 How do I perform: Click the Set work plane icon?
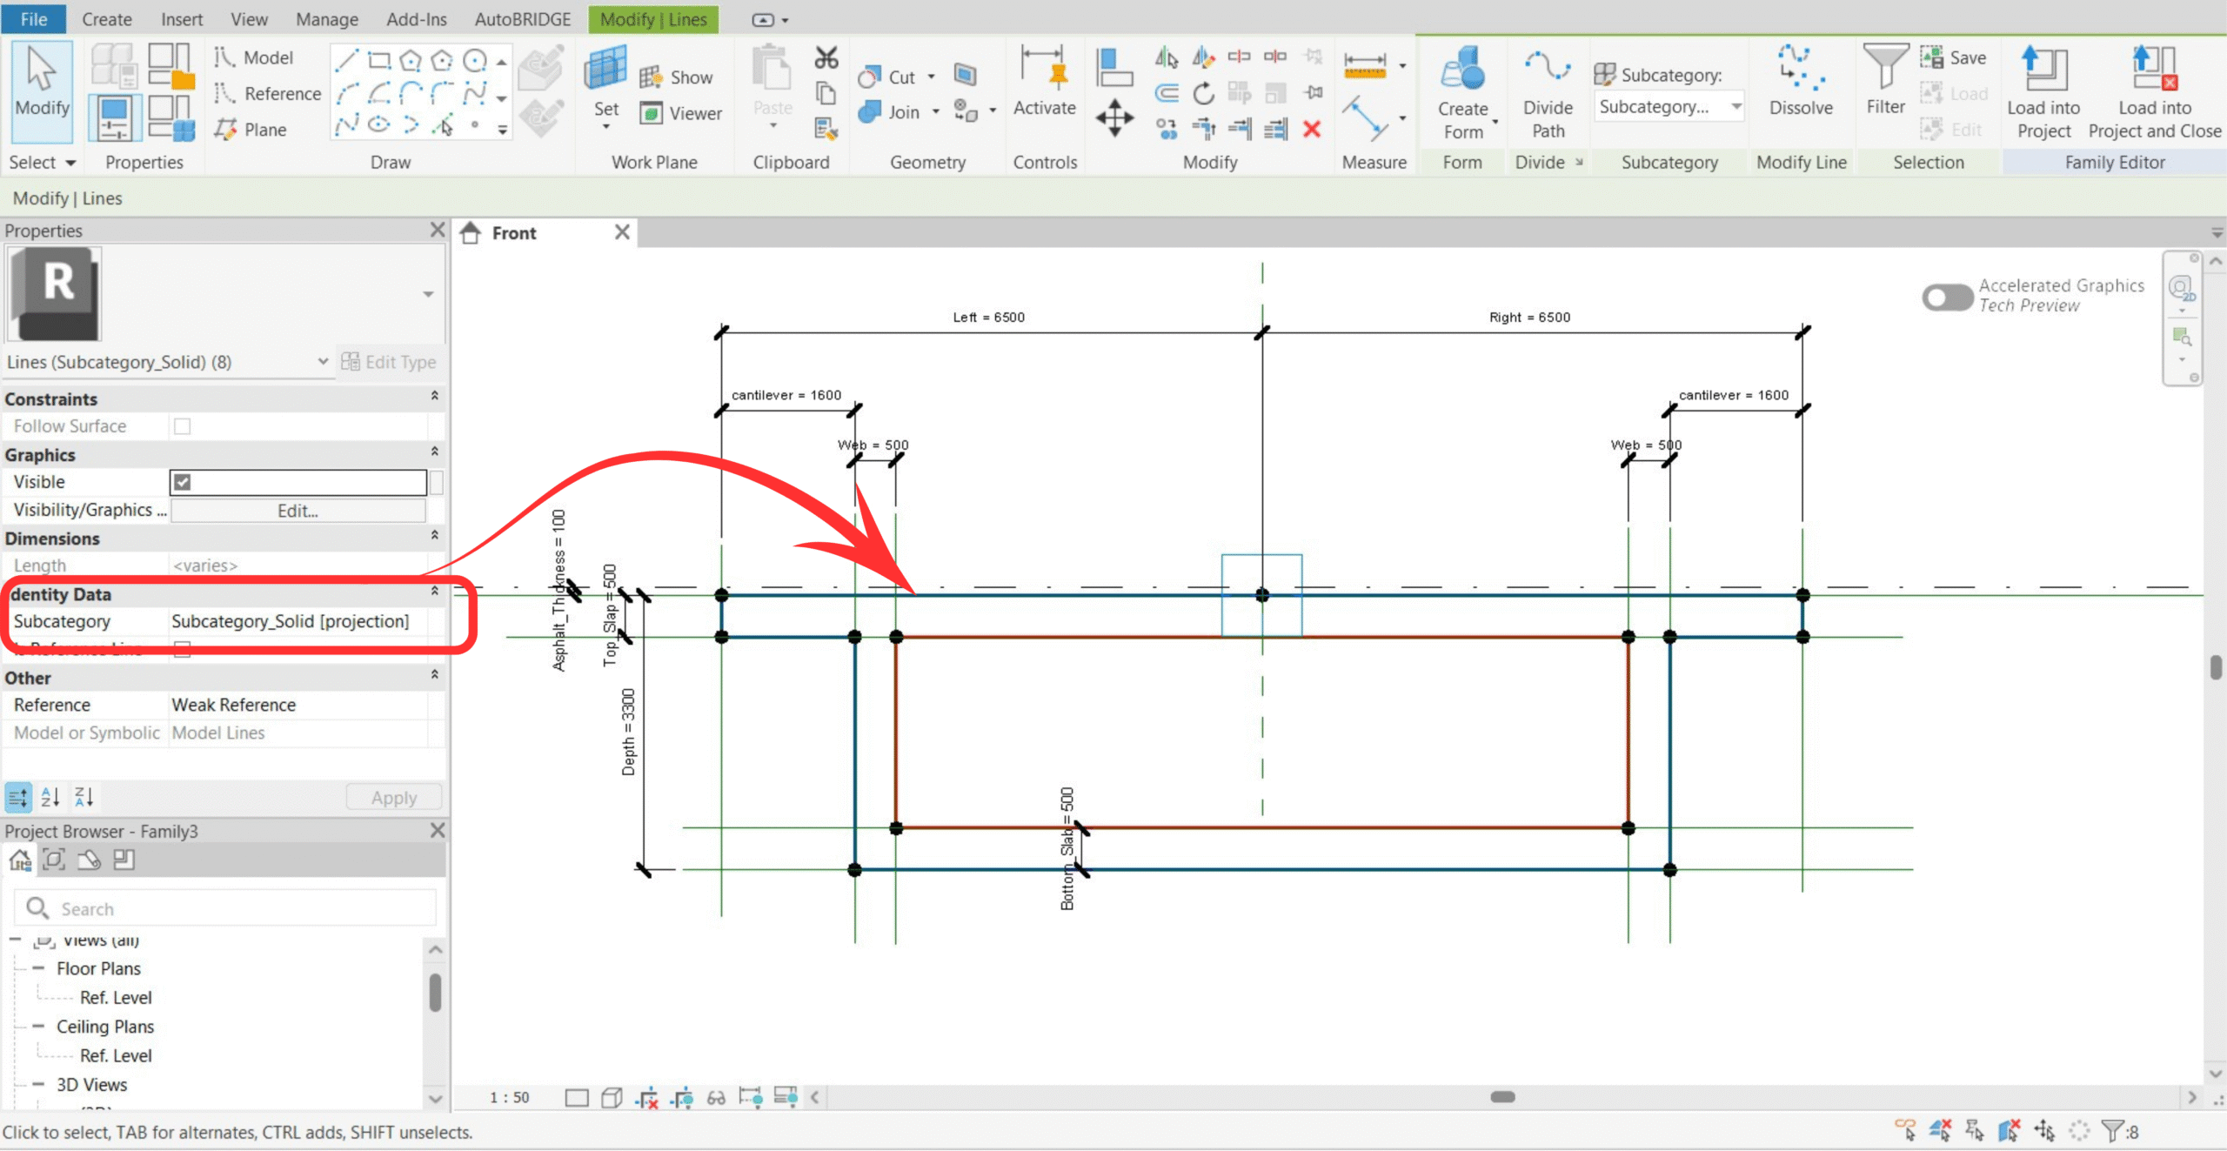coord(605,71)
